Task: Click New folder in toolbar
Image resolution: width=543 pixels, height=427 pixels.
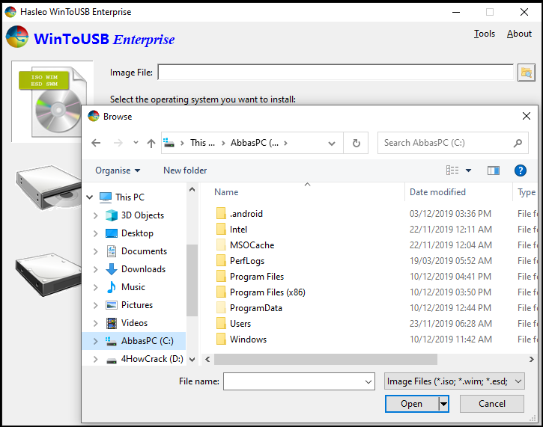Action: pyautogui.click(x=185, y=171)
